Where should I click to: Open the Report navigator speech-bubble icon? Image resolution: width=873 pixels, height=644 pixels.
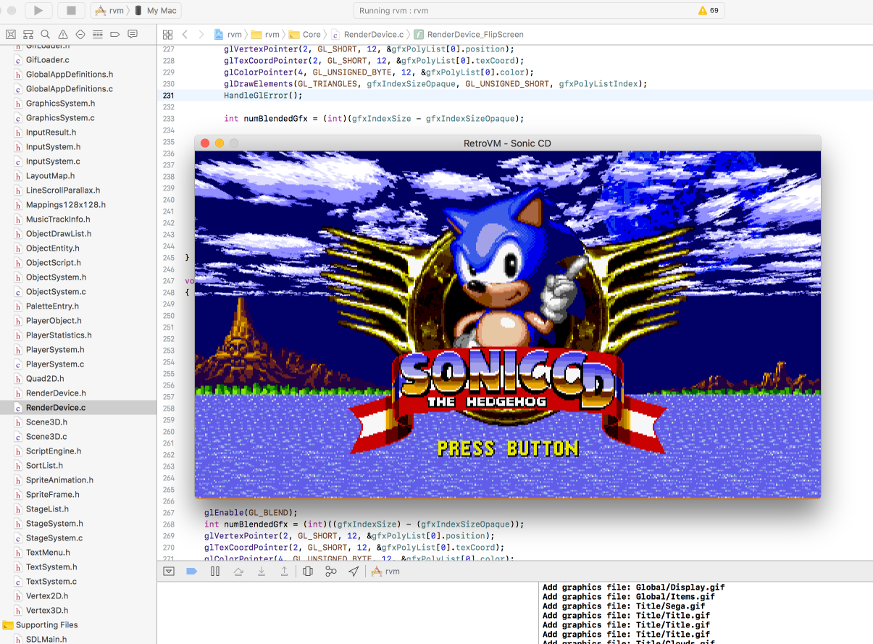(x=133, y=34)
